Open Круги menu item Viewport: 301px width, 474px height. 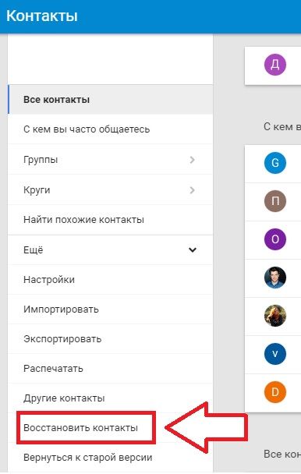click(111, 190)
